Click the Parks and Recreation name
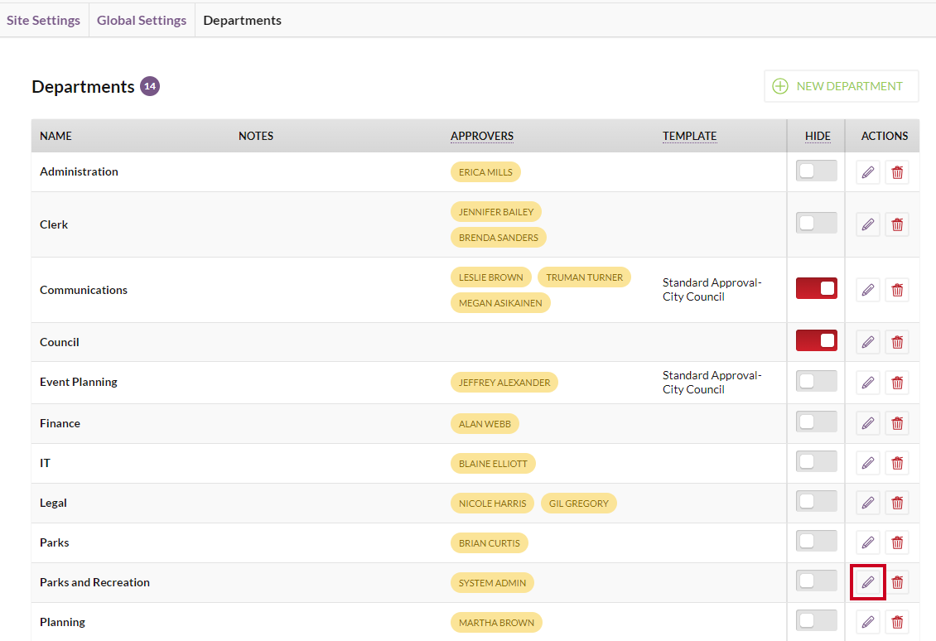This screenshot has height=641, width=936. point(95,582)
